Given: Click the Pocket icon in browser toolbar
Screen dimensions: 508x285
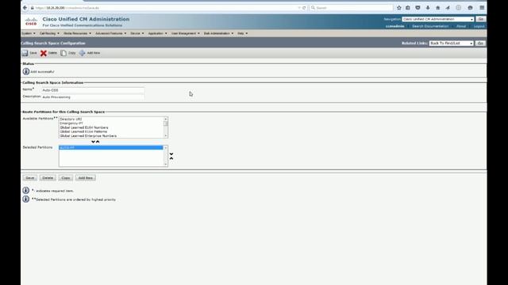Looking at the screenshot, I should point(418,8).
